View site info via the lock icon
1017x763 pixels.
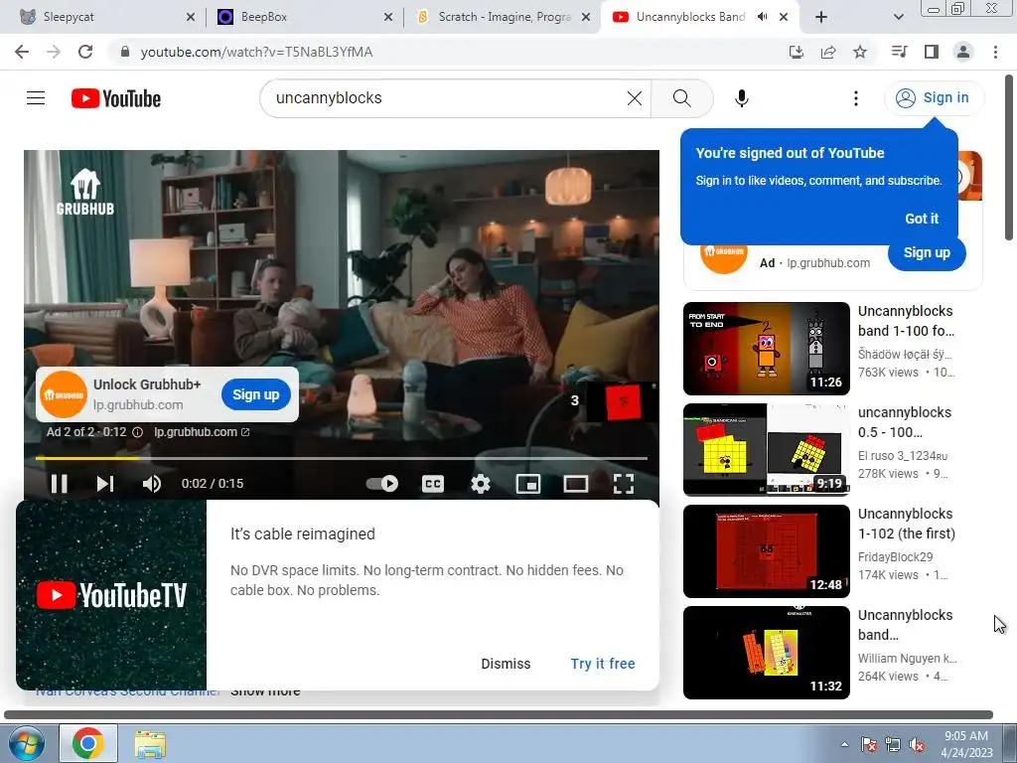tap(125, 52)
